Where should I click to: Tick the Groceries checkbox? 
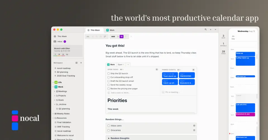coord(109,130)
